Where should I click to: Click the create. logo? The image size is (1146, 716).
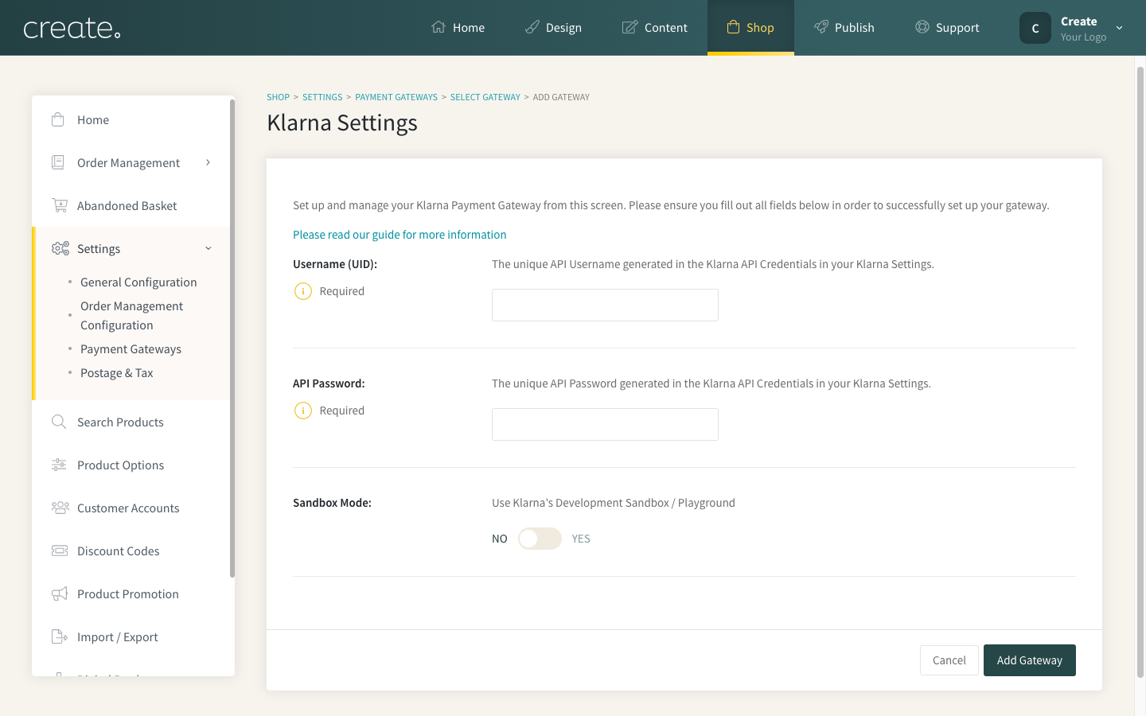point(72,29)
